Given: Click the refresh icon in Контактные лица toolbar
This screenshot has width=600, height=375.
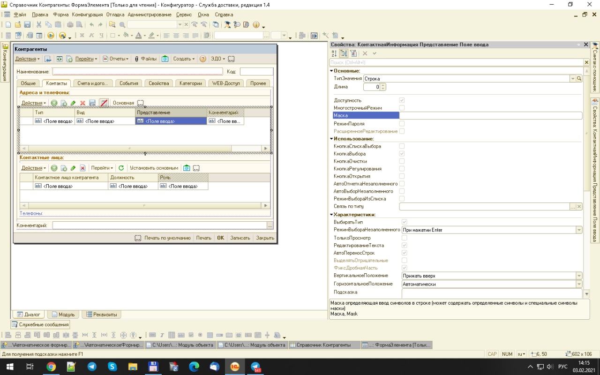Looking at the screenshot, I should (121, 168).
